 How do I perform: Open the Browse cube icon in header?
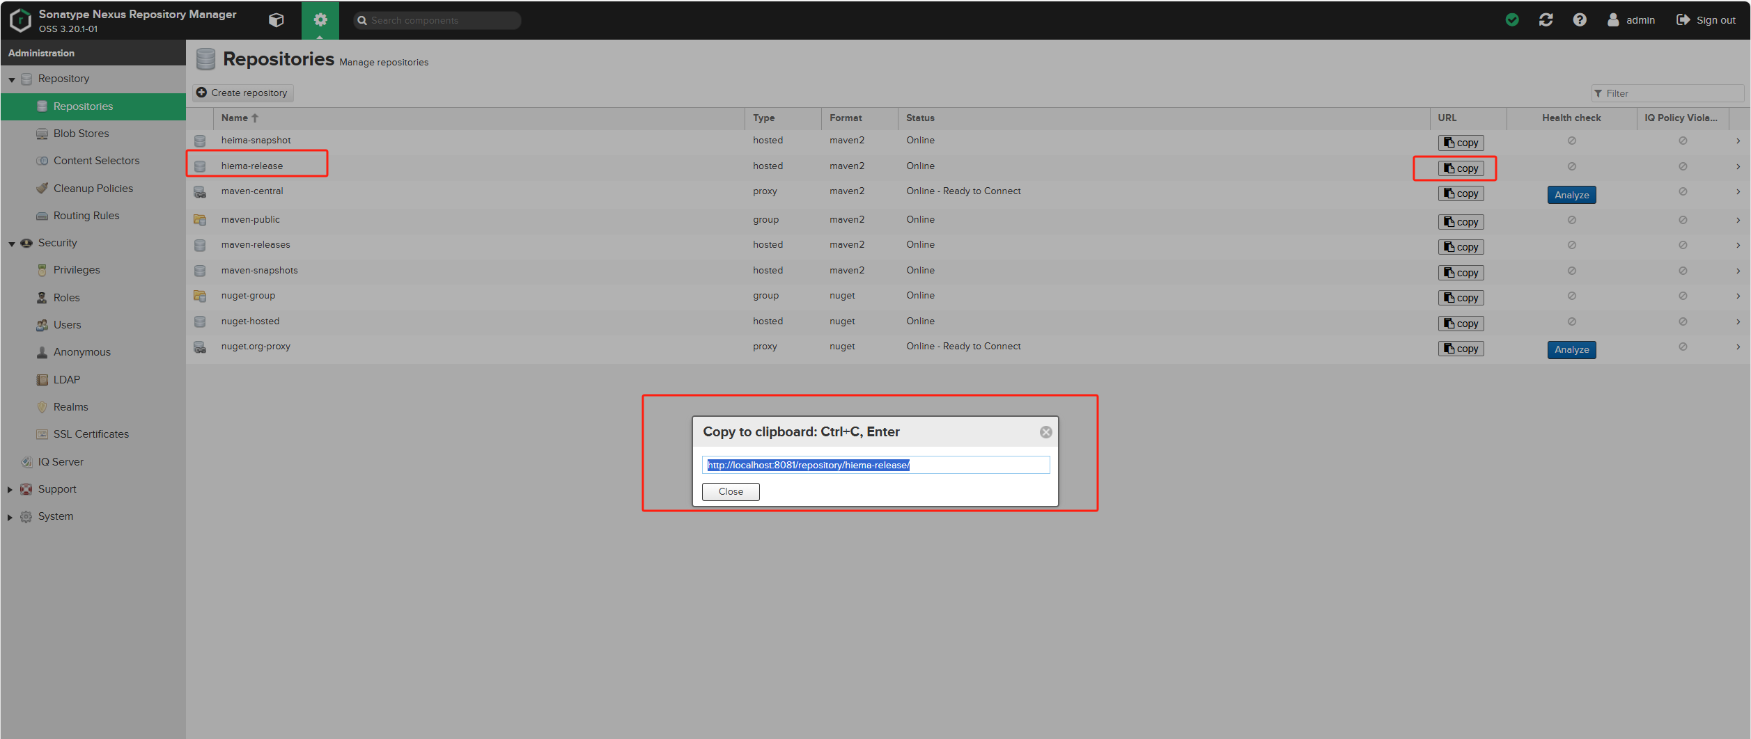click(x=276, y=20)
